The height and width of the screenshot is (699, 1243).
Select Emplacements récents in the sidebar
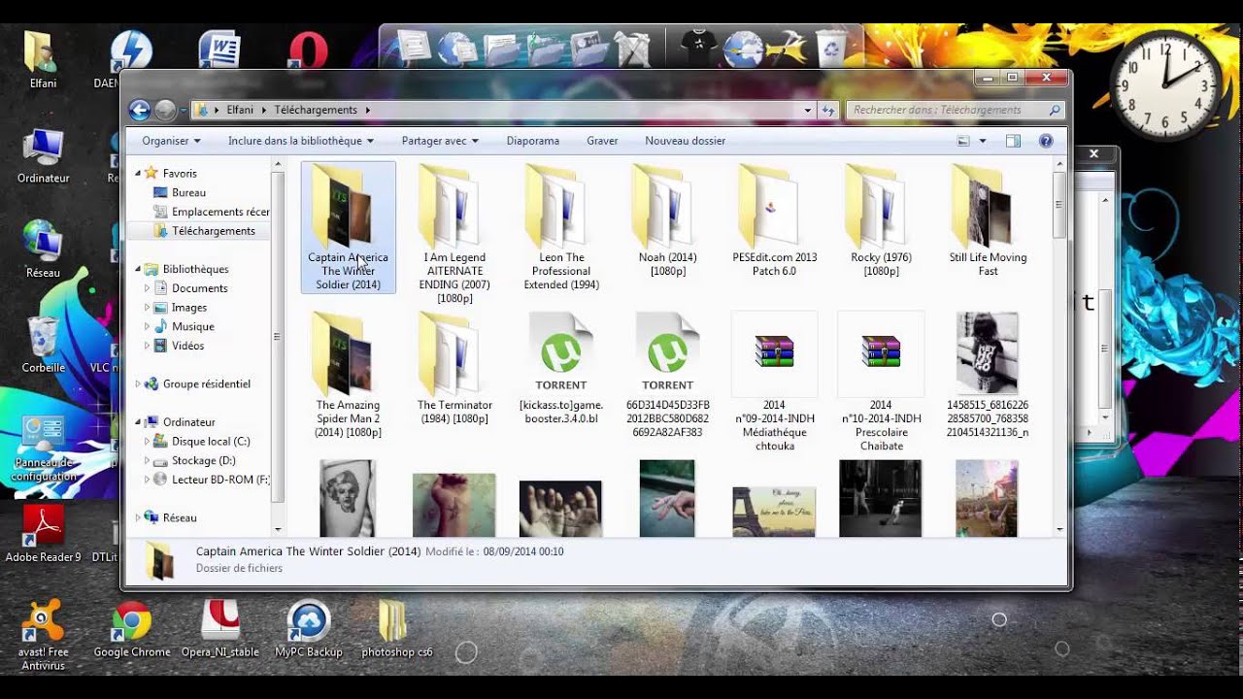(x=212, y=212)
